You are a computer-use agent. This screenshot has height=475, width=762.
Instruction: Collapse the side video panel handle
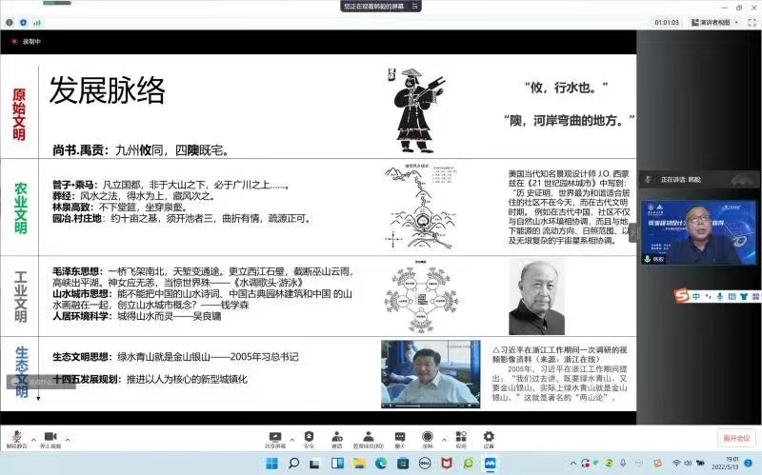(631, 231)
